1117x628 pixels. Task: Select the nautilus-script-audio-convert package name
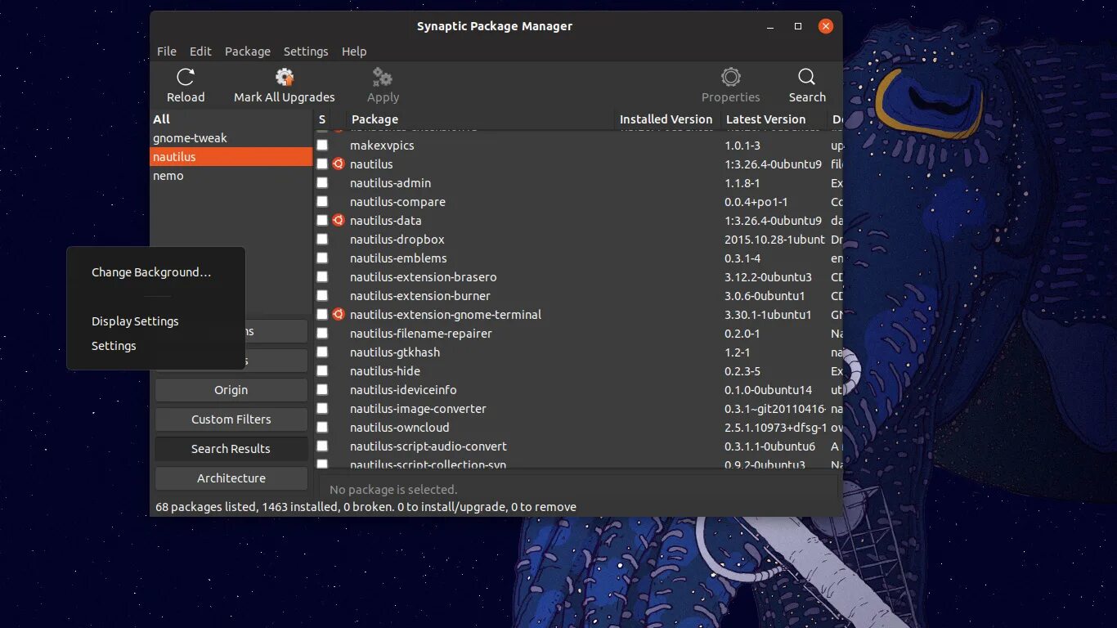[x=428, y=446]
